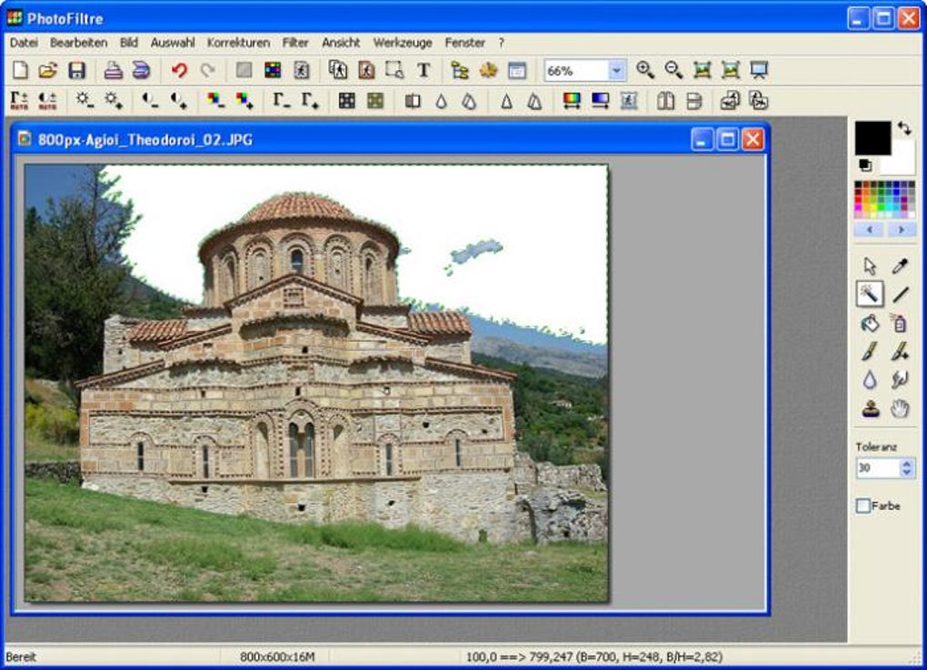Select the Clone Stamp tool

870,408
